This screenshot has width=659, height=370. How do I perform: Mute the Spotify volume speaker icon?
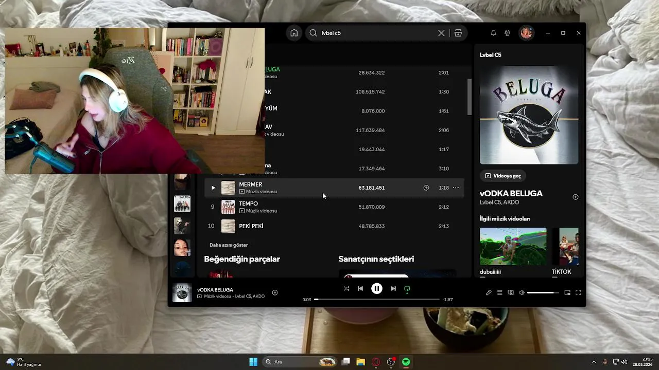tap(522, 292)
